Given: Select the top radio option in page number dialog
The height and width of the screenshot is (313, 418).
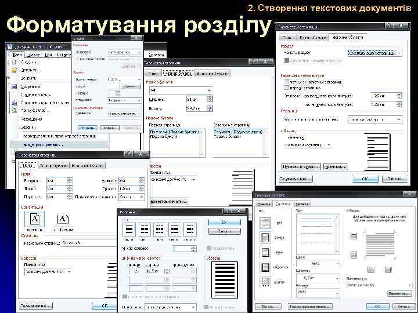Looking at the screenshot, I should [78, 52].
